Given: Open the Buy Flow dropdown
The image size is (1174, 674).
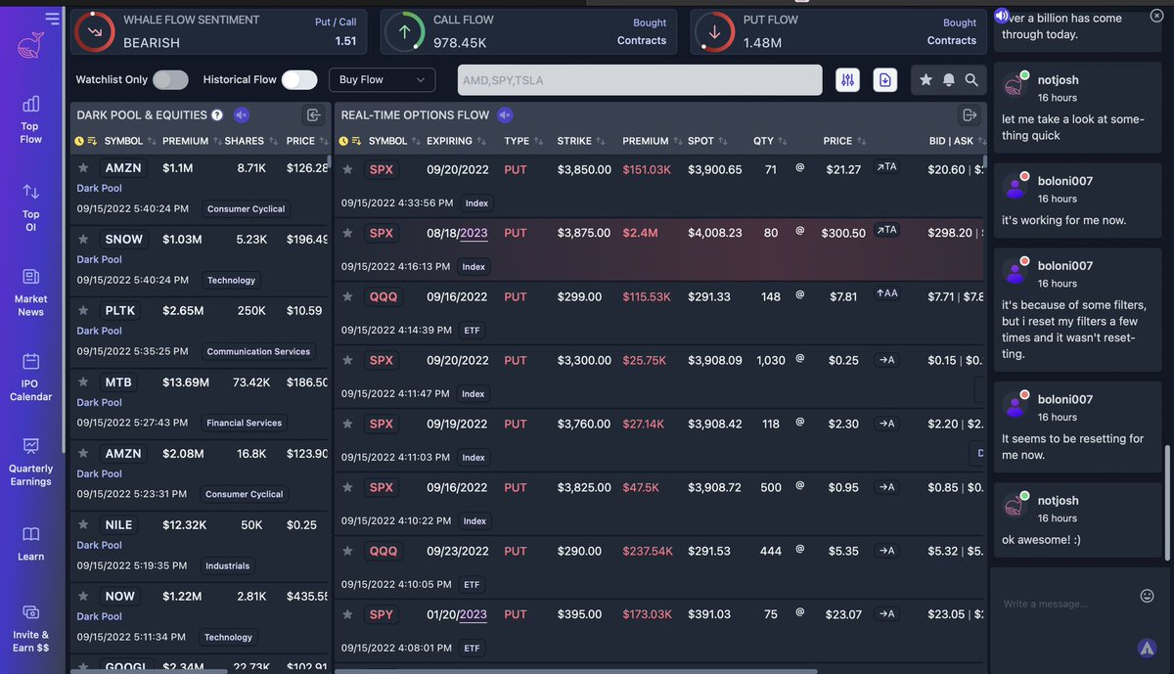Looking at the screenshot, I should tap(383, 80).
